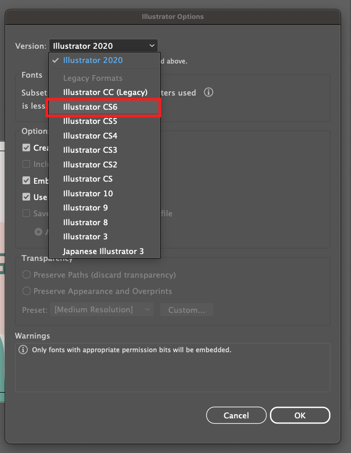Select Preserve Appearance and Overprints radio
This screenshot has height=453, width=351.
[x=27, y=291]
